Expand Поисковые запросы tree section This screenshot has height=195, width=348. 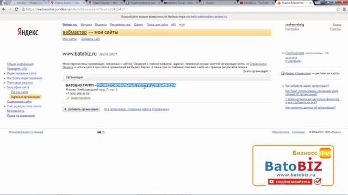4,83
